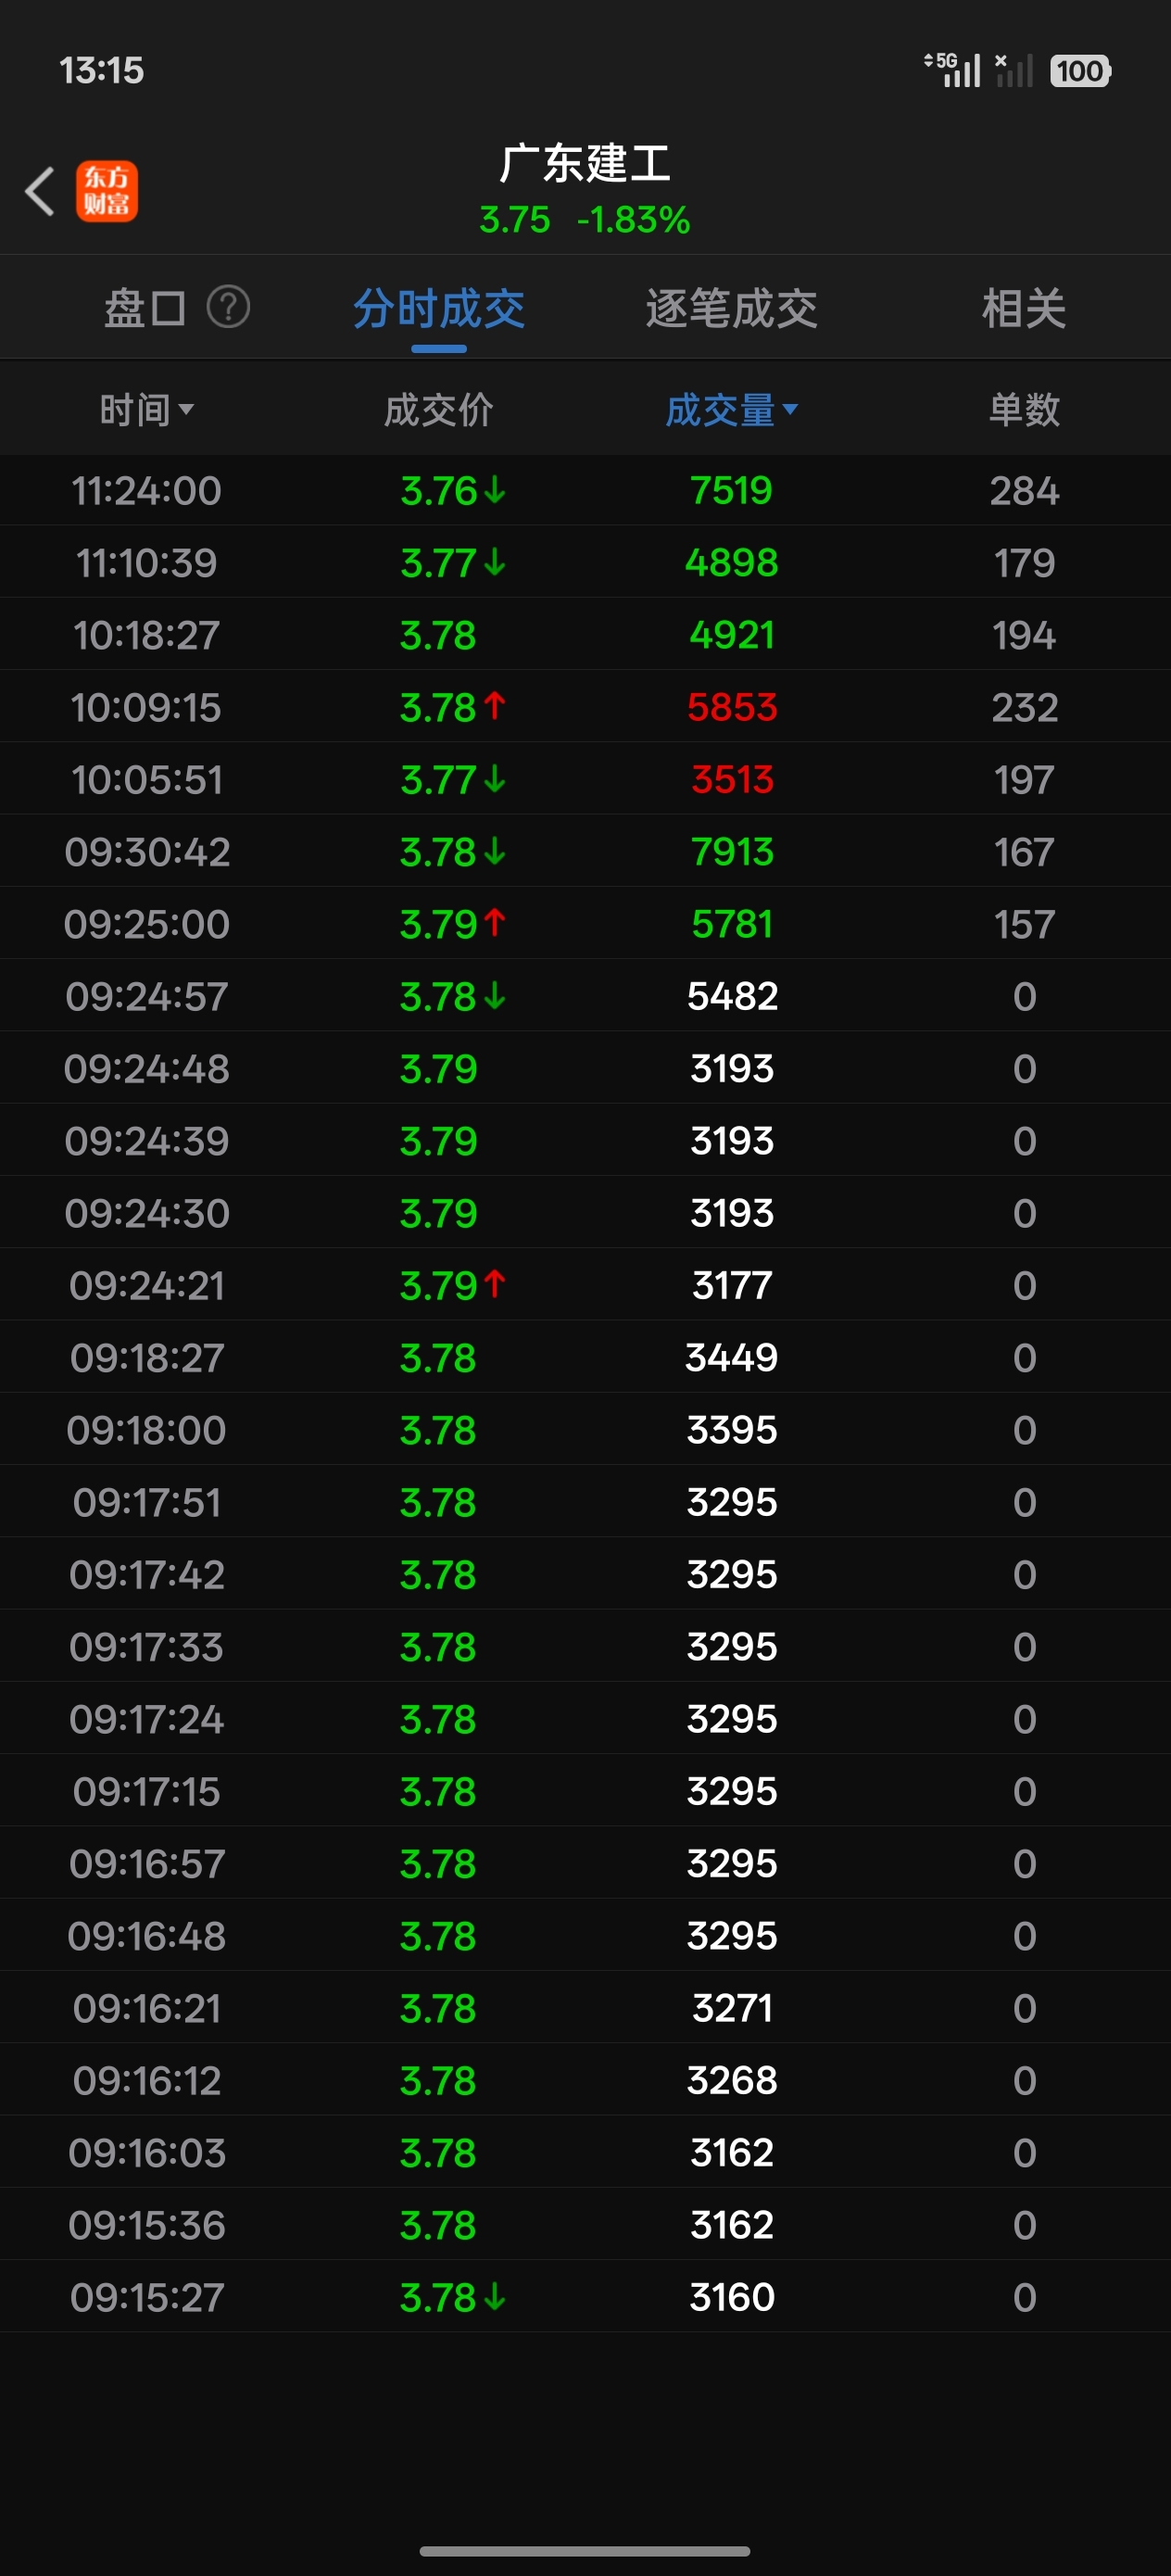Tap volume value 3395

coord(732,1429)
